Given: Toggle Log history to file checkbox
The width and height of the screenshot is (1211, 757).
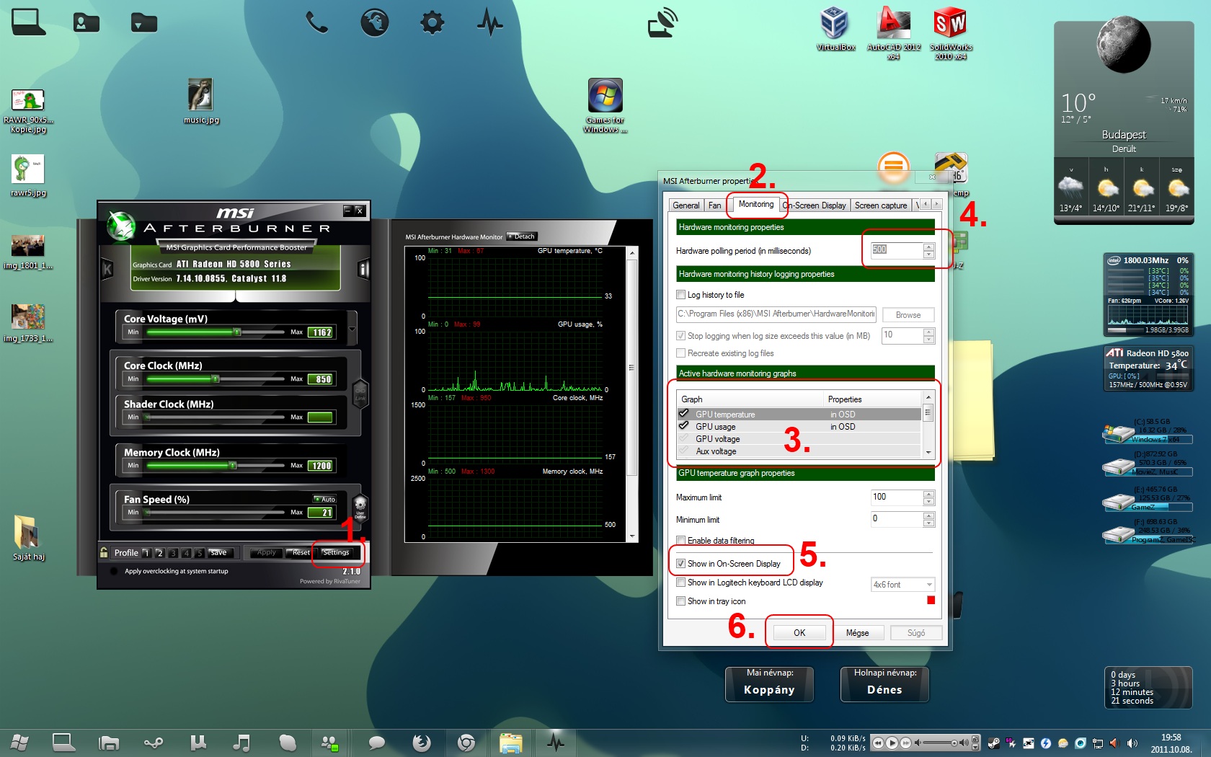Looking at the screenshot, I should click(x=680, y=295).
